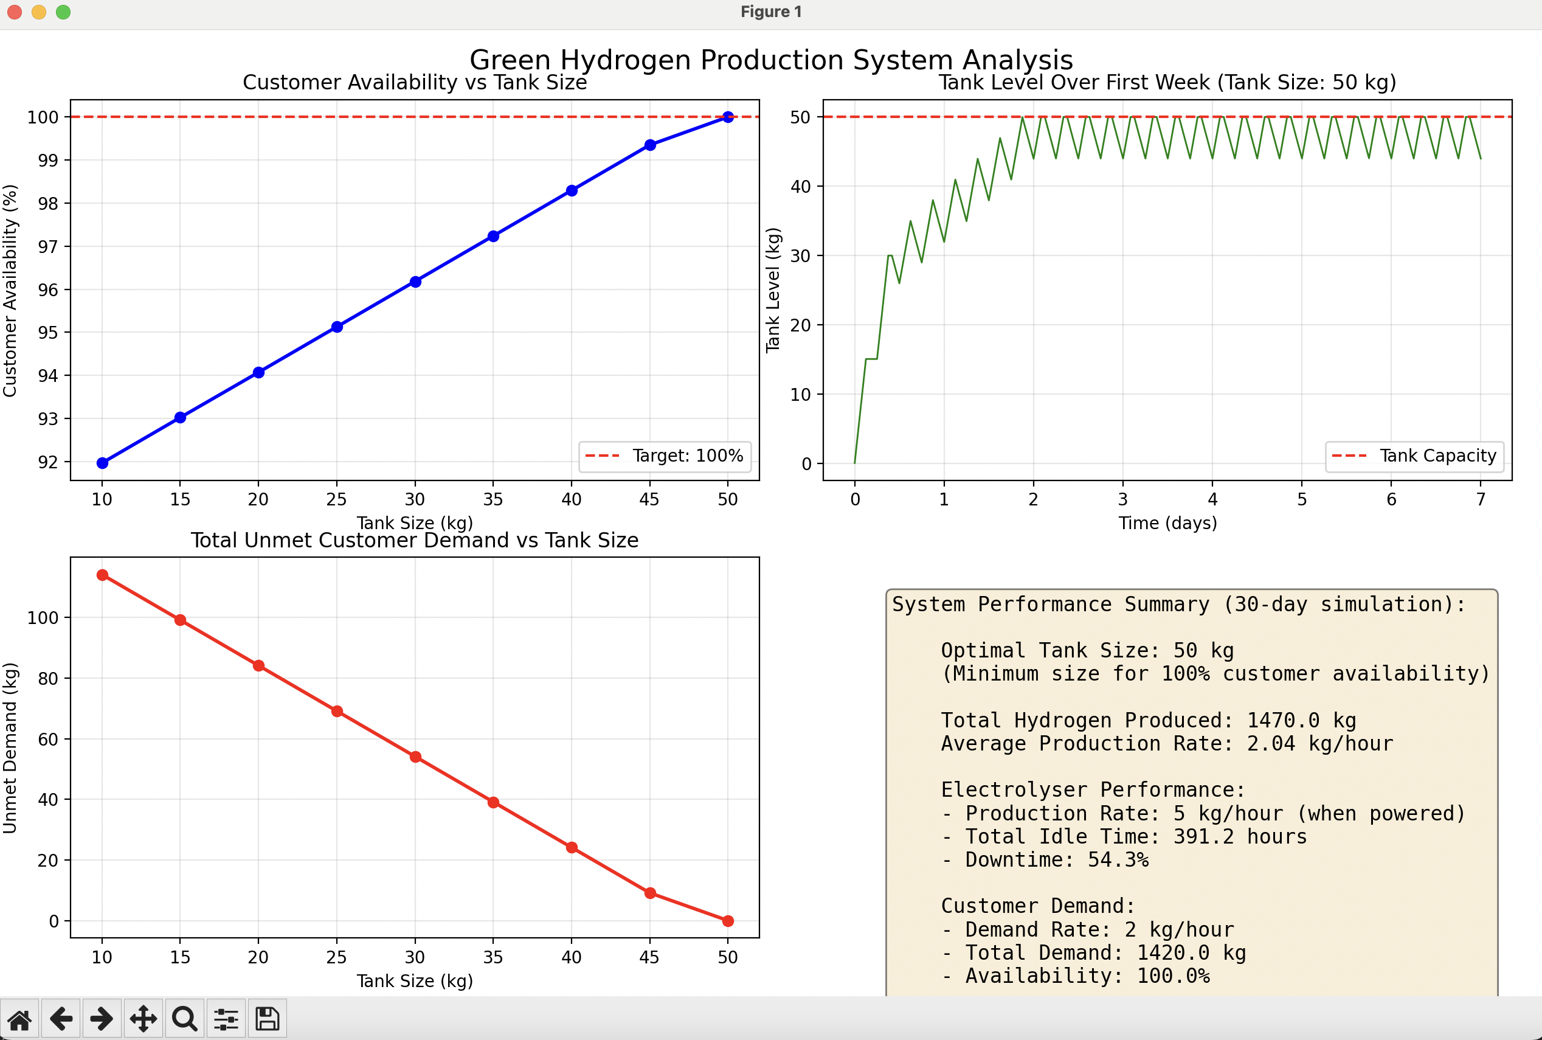The width and height of the screenshot is (1542, 1040).
Task: Click the Demand Rate: 2 kg/hour line
Action: pyautogui.click(x=1087, y=929)
